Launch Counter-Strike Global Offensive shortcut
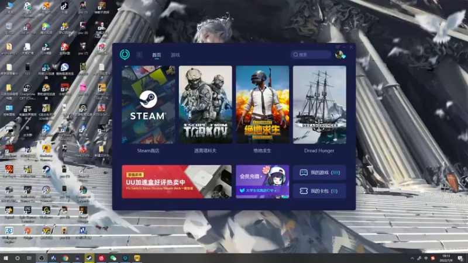The width and height of the screenshot is (468, 263). click(x=102, y=91)
